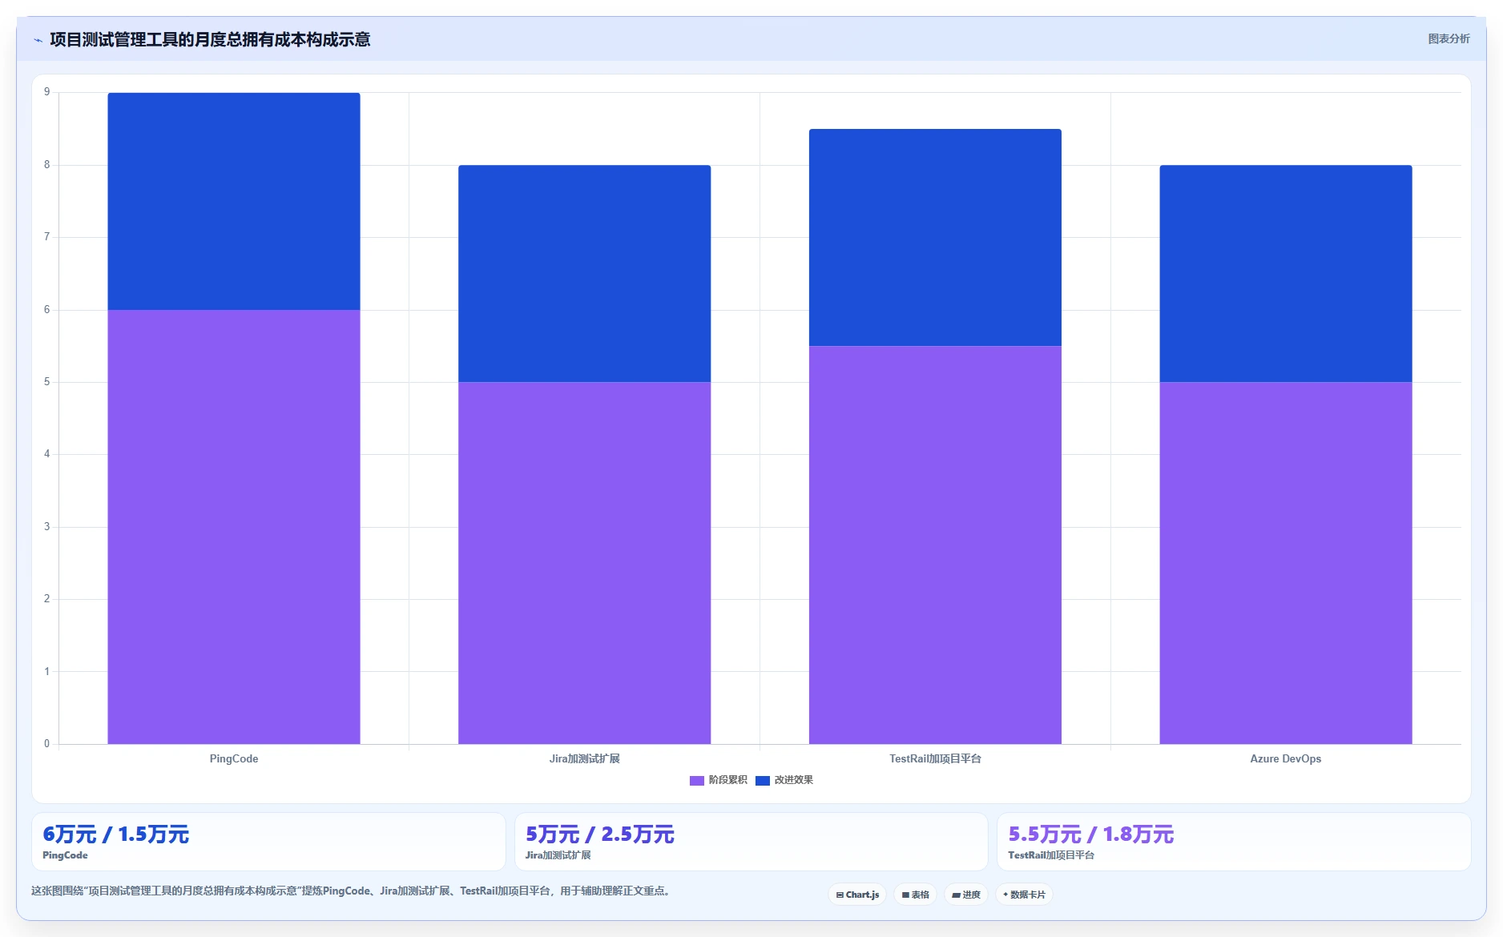Click the TestRail加项目平台 caption in the third card
The height and width of the screenshot is (937, 1503).
(1051, 855)
